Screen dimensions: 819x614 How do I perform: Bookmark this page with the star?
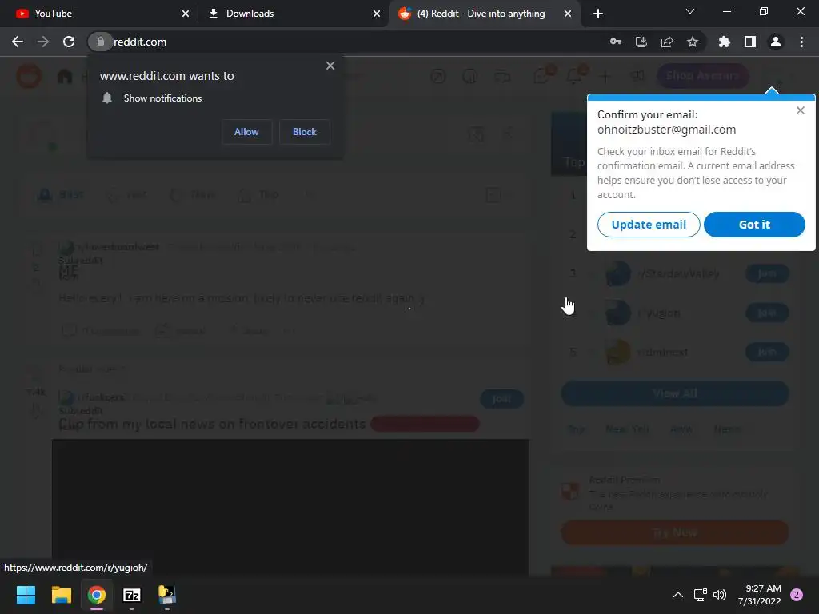tap(693, 42)
